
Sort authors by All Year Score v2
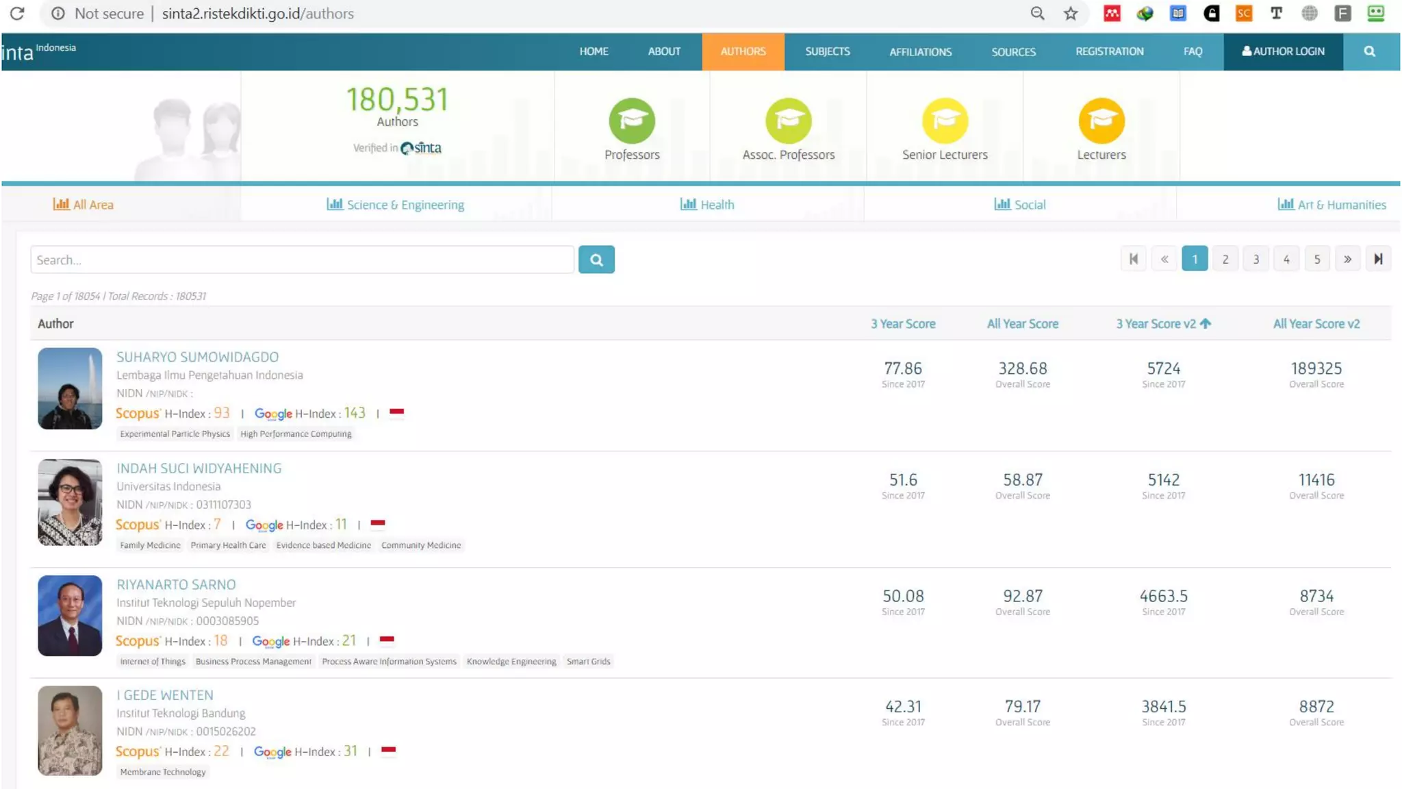point(1316,324)
